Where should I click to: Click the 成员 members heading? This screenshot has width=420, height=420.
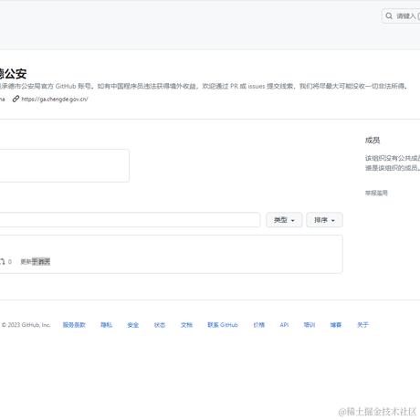coord(373,141)
